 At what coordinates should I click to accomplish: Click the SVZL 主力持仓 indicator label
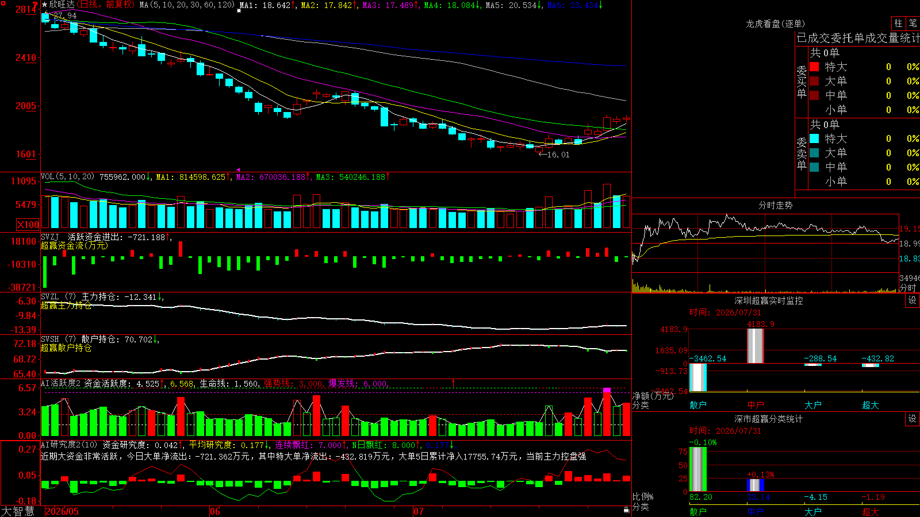point(80,296)
